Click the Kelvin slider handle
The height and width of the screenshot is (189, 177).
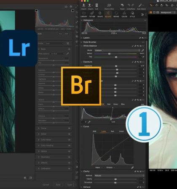pyautogui.click(x=109, y=54)
